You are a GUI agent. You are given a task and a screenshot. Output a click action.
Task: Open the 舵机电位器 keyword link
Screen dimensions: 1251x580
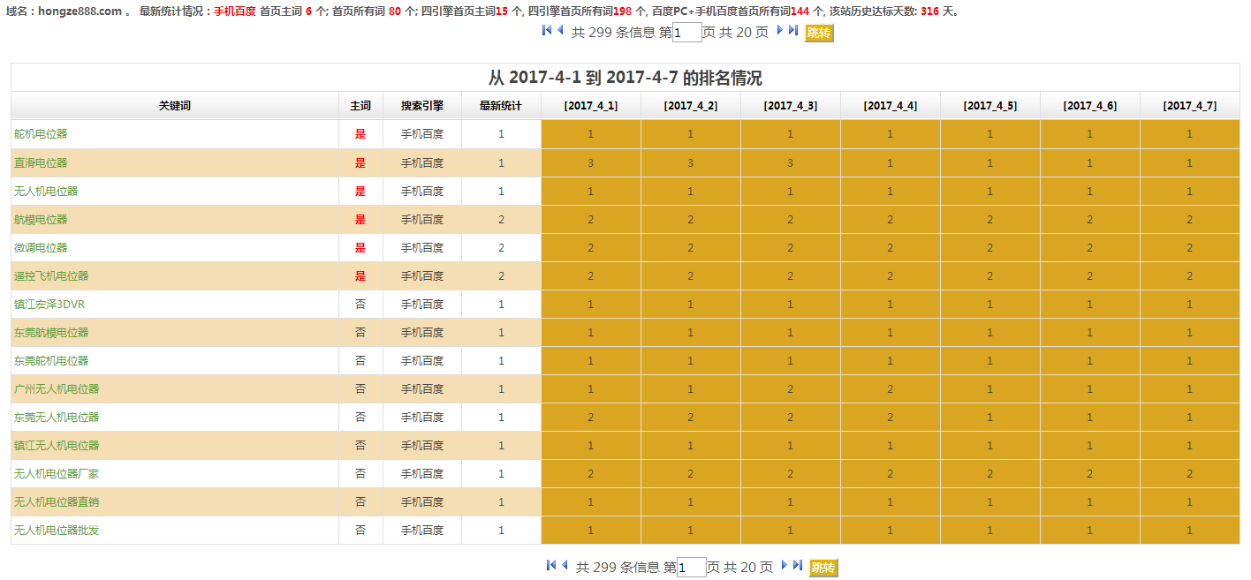[41, 134]
